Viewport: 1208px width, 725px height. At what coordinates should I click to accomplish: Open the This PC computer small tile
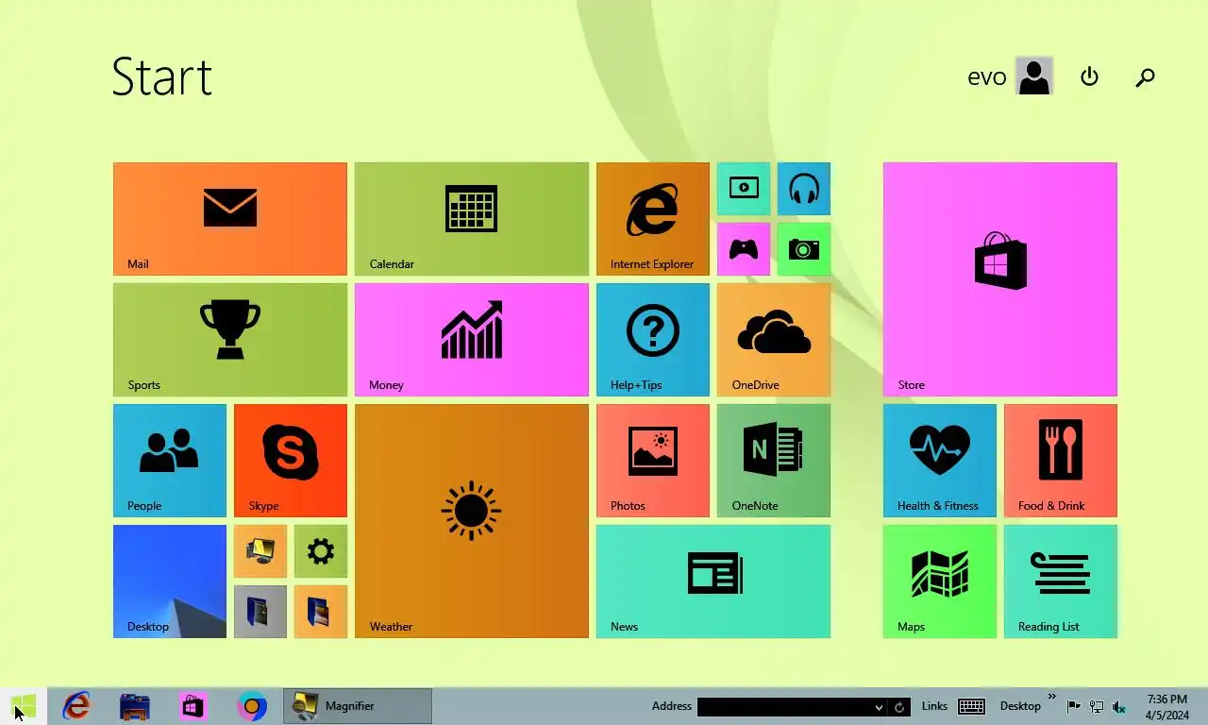(260, 551)
